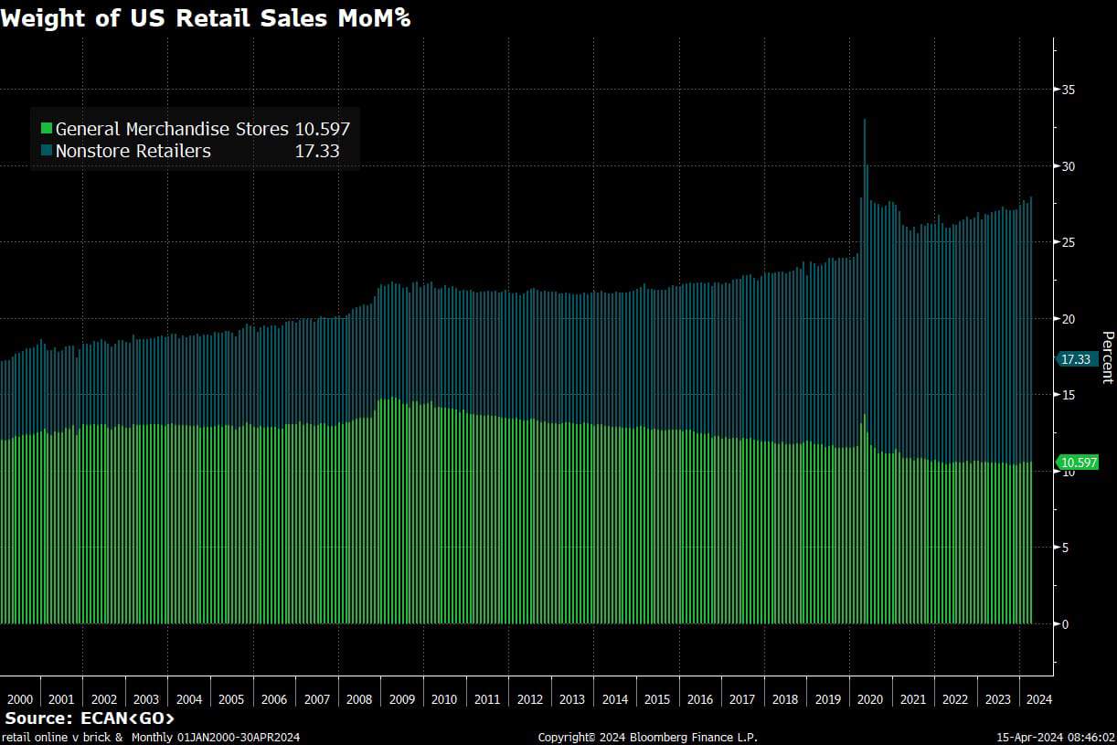Screen dimensions: 1117x745
Task: Click the Monthly 01JAN2000-30APR2024 date range text
Action: [x=216, y=737]
